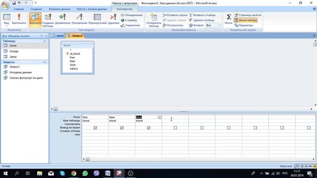This screenshot has height=178, width=317.
Task: Choose the Удаление query type
Action: coord(113,19)
